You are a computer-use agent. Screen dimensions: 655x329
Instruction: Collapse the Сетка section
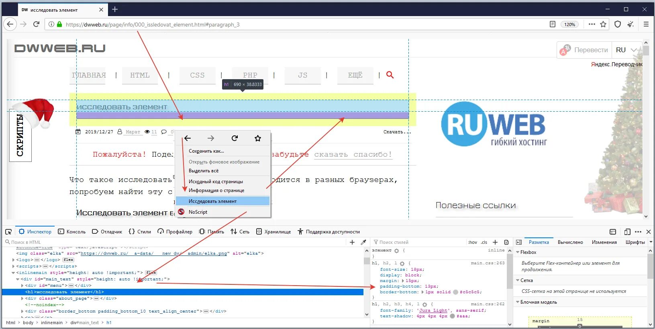(x=518, y=280)
